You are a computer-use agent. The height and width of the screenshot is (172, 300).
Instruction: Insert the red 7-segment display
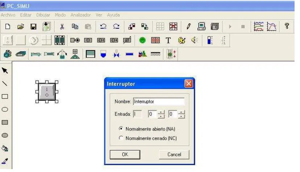(x=155, y=40)
